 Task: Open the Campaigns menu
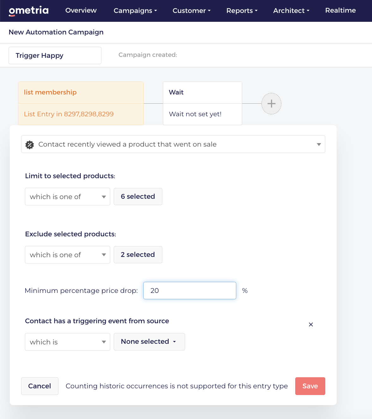coord(135,11)
